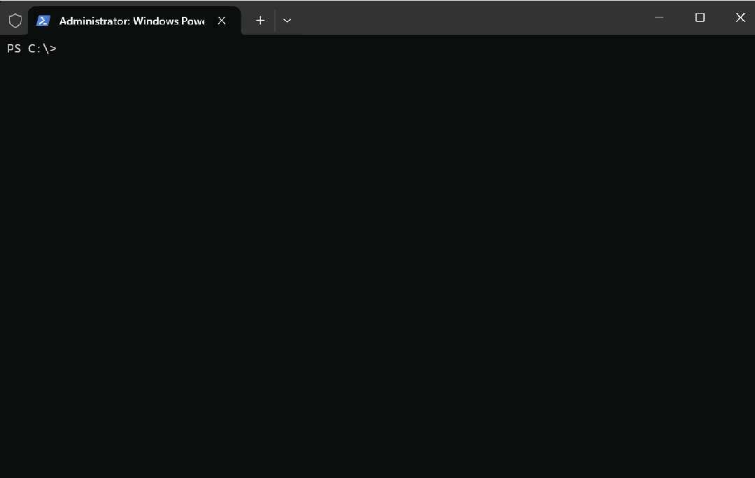755x478 pixels.
Task: Select the Administrator: Windows PowerShell tab
Action: click(133, 21)
